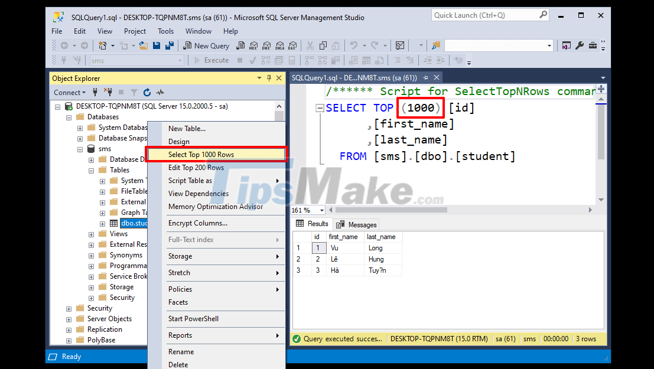
Task: Open the New Query editor
Action: pos(206,45)
